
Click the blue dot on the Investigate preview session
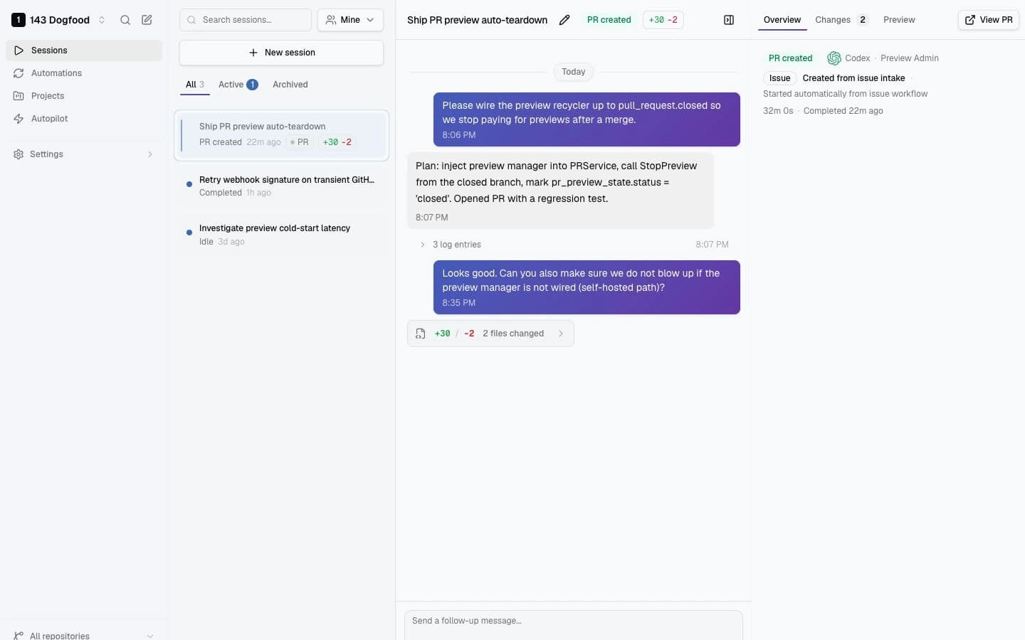click(x=189, y=233)
